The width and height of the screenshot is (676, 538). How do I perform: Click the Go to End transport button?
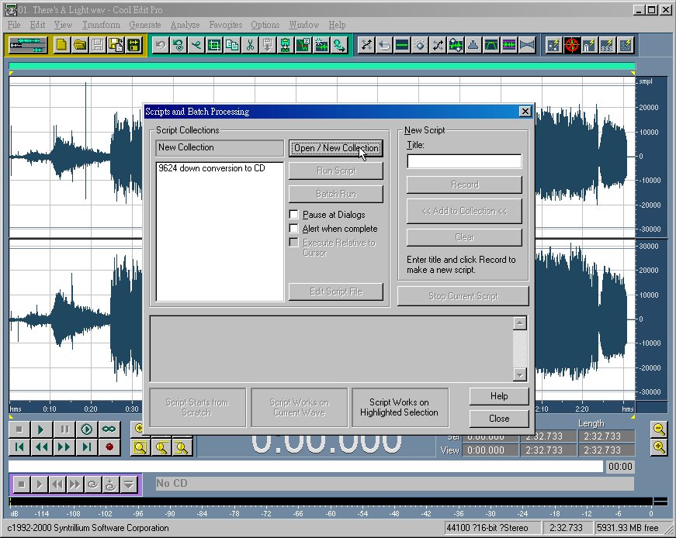click(x=87, y=447)
